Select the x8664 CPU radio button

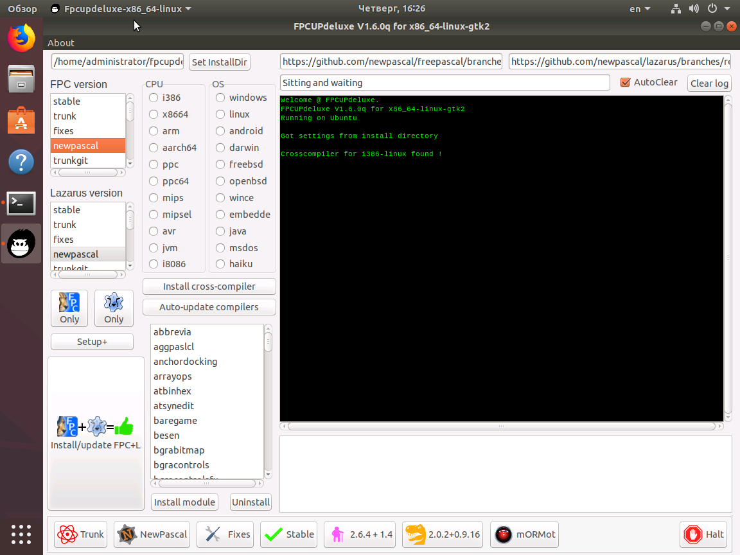coord(153,114)
